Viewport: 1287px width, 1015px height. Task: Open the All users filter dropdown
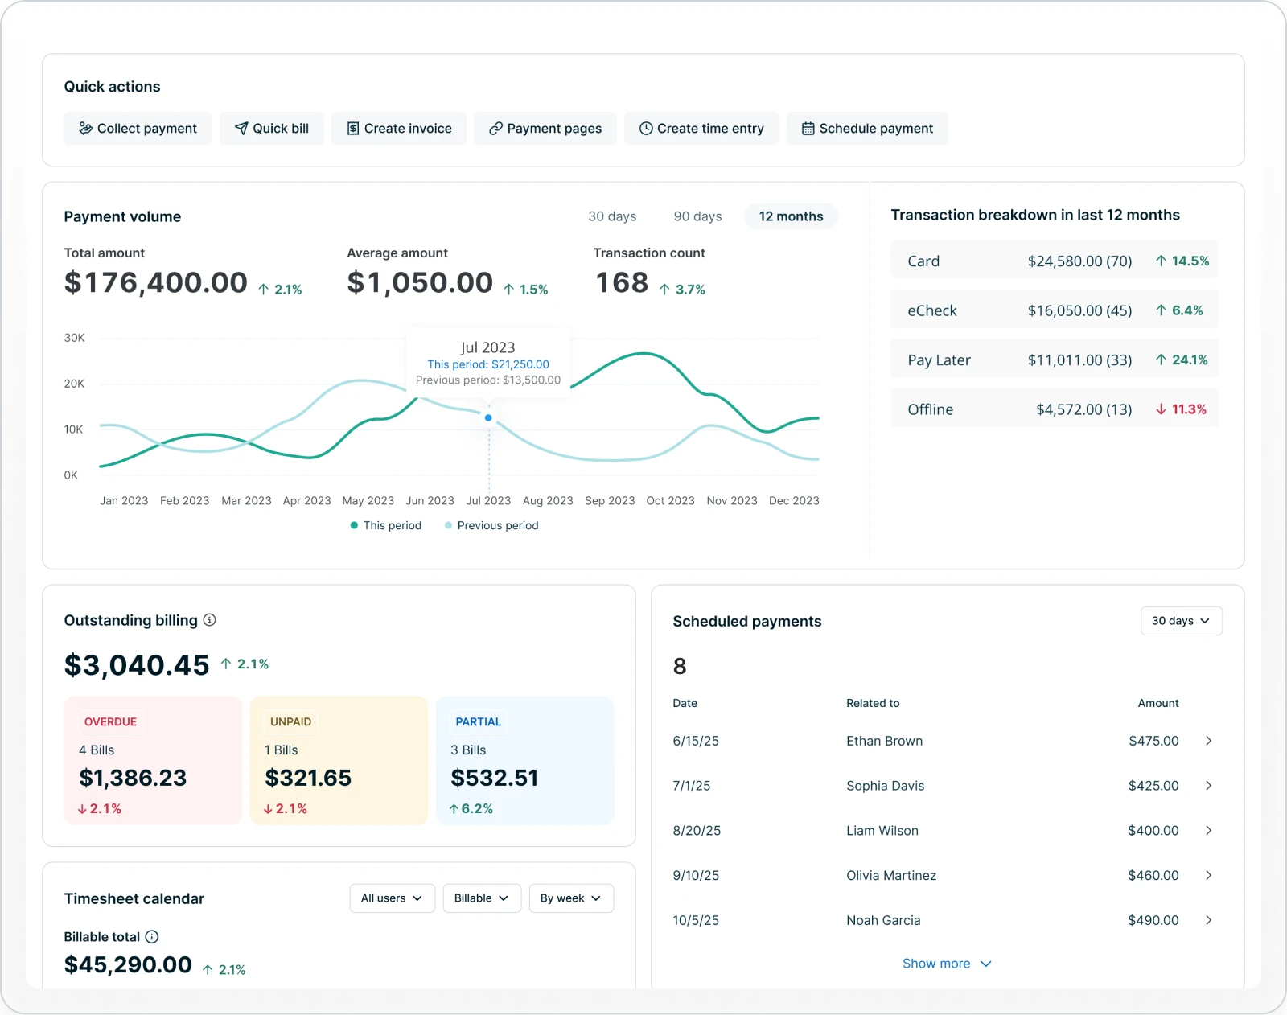(392, 898)
